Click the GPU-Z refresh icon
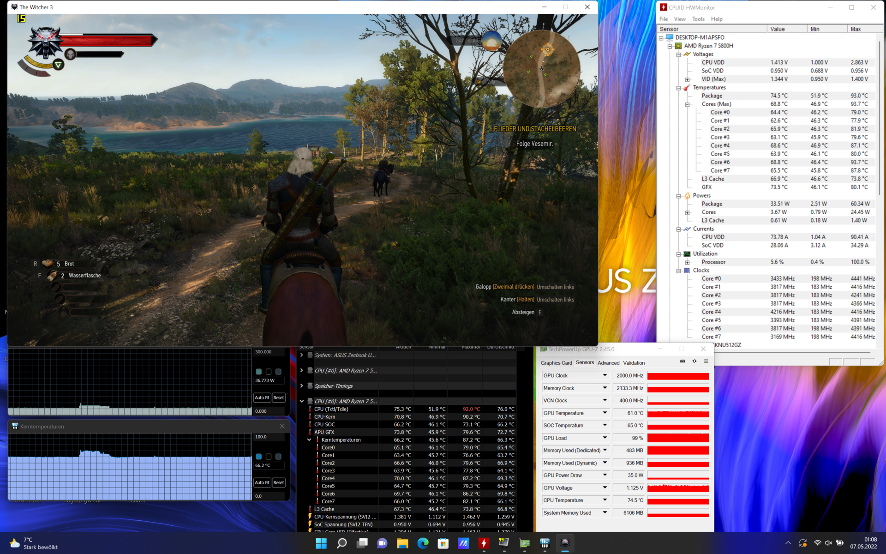 click(x=694, y=361)
